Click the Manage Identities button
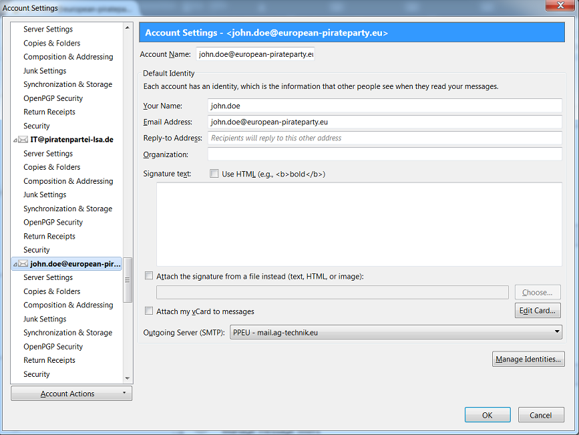This screenshot has height=435, width=579. click(x=528, y=359)
